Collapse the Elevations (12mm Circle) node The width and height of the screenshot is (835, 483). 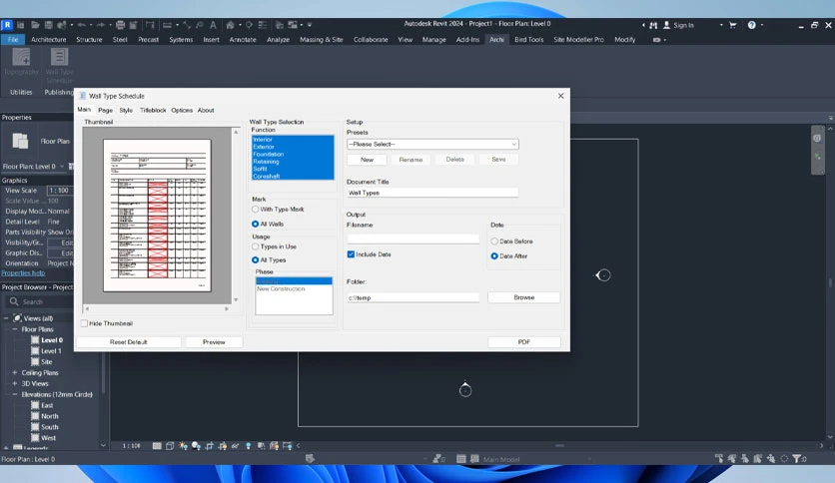pos(15,395)
